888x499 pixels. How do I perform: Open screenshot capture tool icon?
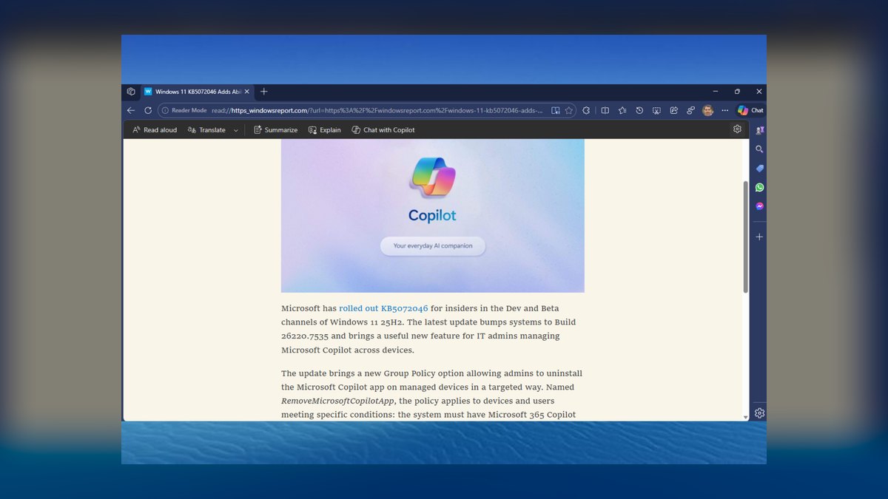coord(656,110)
